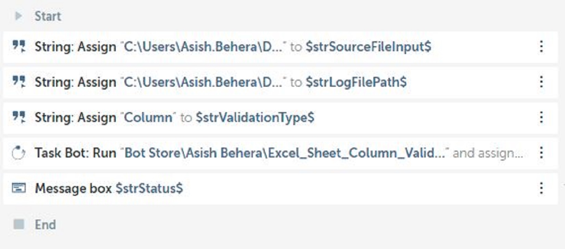This screenshot has height=249, width=565.
Task: Click the $strSourceFileInput$ variable text
Action: (x=368, y=47)
